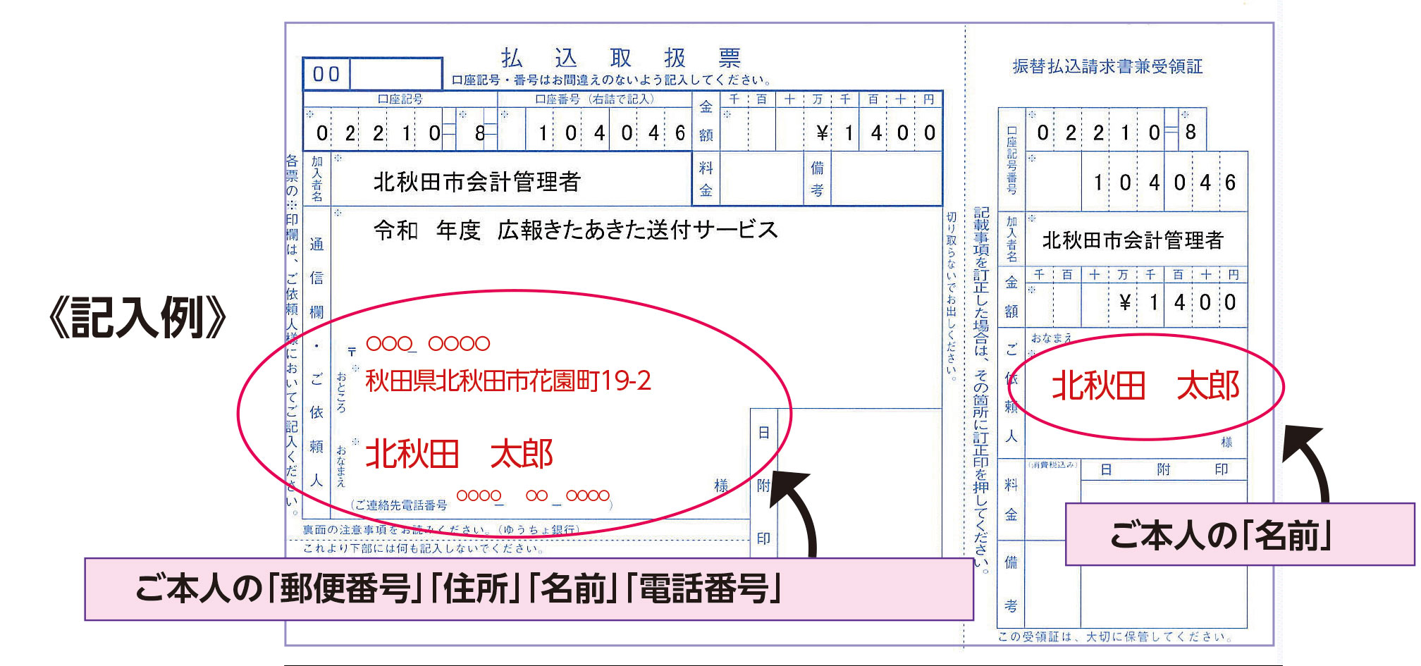This screenshot has height=666, width=1421.
Task: Click the 令和 年度 広報きたあきた送付サービス text
Action: (x=575, y=230)
